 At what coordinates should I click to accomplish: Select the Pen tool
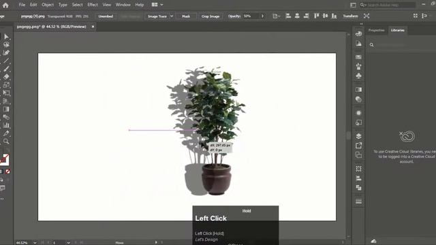pyautogui.click(x=6, y=52)
